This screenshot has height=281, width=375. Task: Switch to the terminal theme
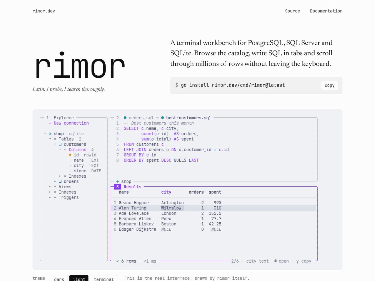(x=104, y=279)
